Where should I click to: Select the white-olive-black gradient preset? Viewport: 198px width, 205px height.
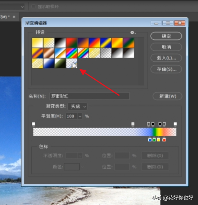[60, 63]
